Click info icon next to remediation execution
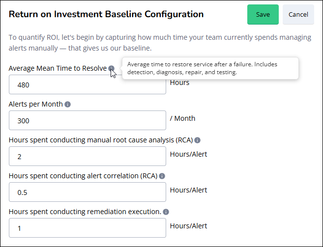 click(166, 212)
